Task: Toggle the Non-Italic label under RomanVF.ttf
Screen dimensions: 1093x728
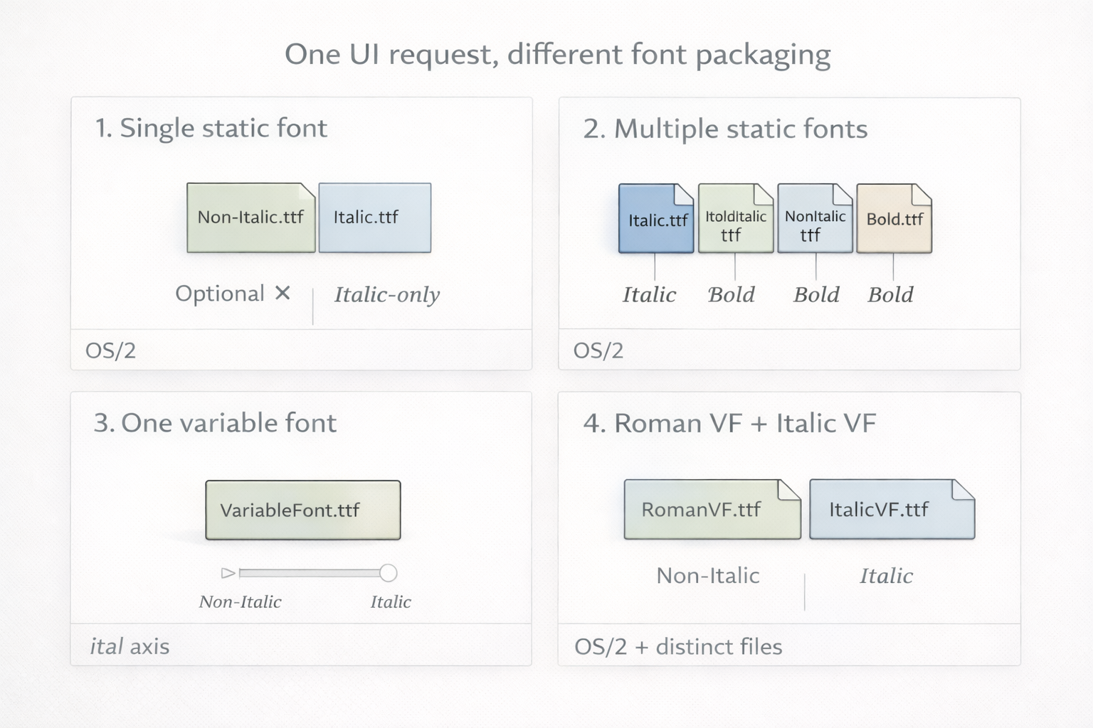Action: pyautogui.click(x=708, y=576)
